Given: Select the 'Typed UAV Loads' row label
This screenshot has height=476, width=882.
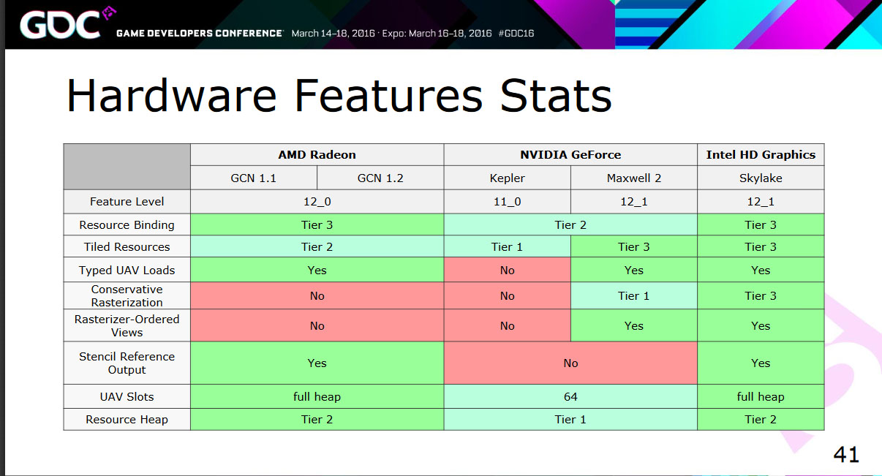Looking at the screenshot, I should click(127, 270).
